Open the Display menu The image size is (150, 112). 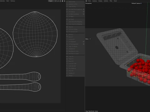tap(100, 1)
